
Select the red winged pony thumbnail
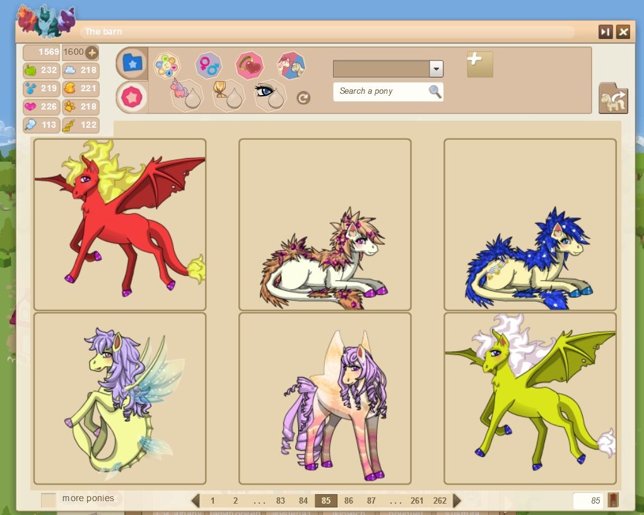pyautogui.click(x=120, y=224)
